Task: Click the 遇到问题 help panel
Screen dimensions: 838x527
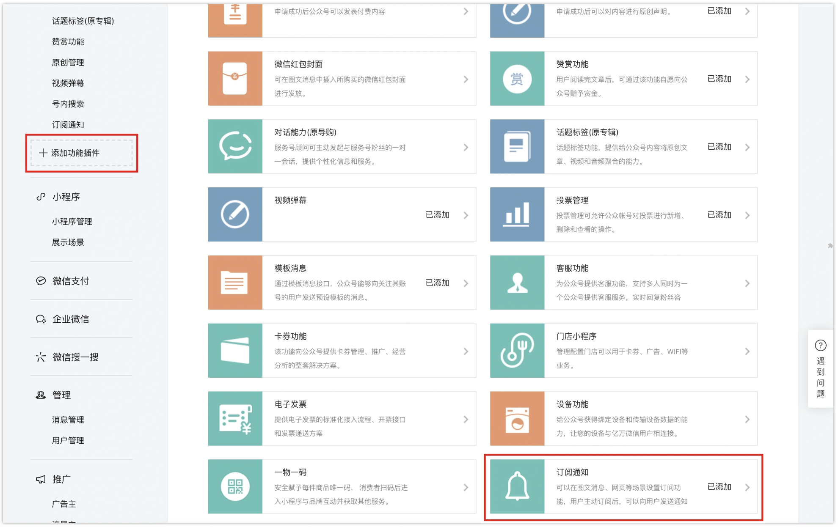Action: 820,368
